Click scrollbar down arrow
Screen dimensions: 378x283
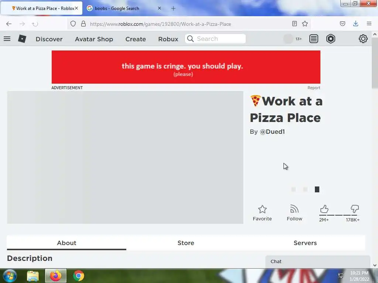(x=375, y=265)
